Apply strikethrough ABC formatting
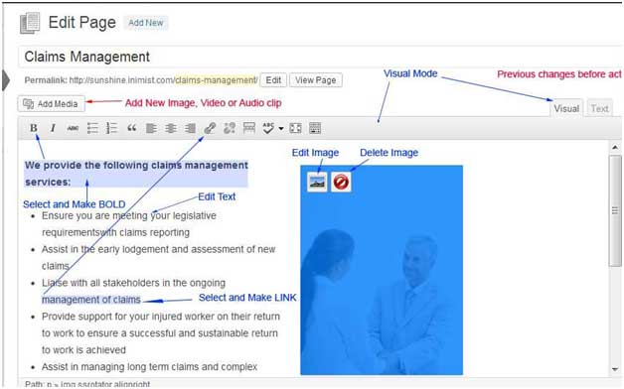This screenshot has height=389, width=624. [73, 128]
